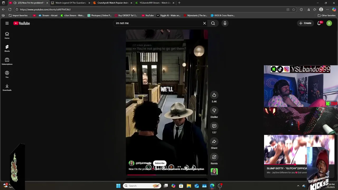
Task: Open Microsoft Store from taskbar
Action: pos(181,186)
